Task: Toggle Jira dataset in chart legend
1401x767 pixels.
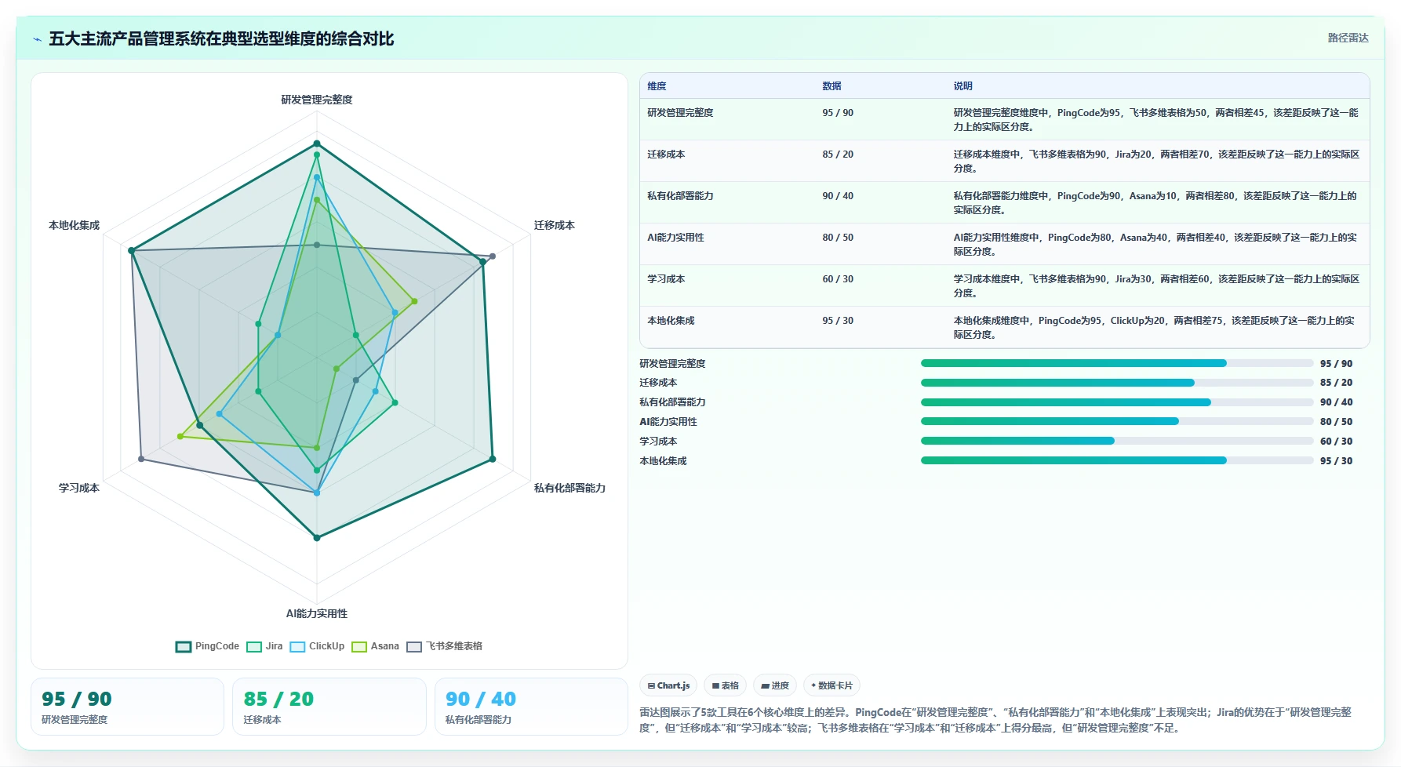Action: pos(264,646)
